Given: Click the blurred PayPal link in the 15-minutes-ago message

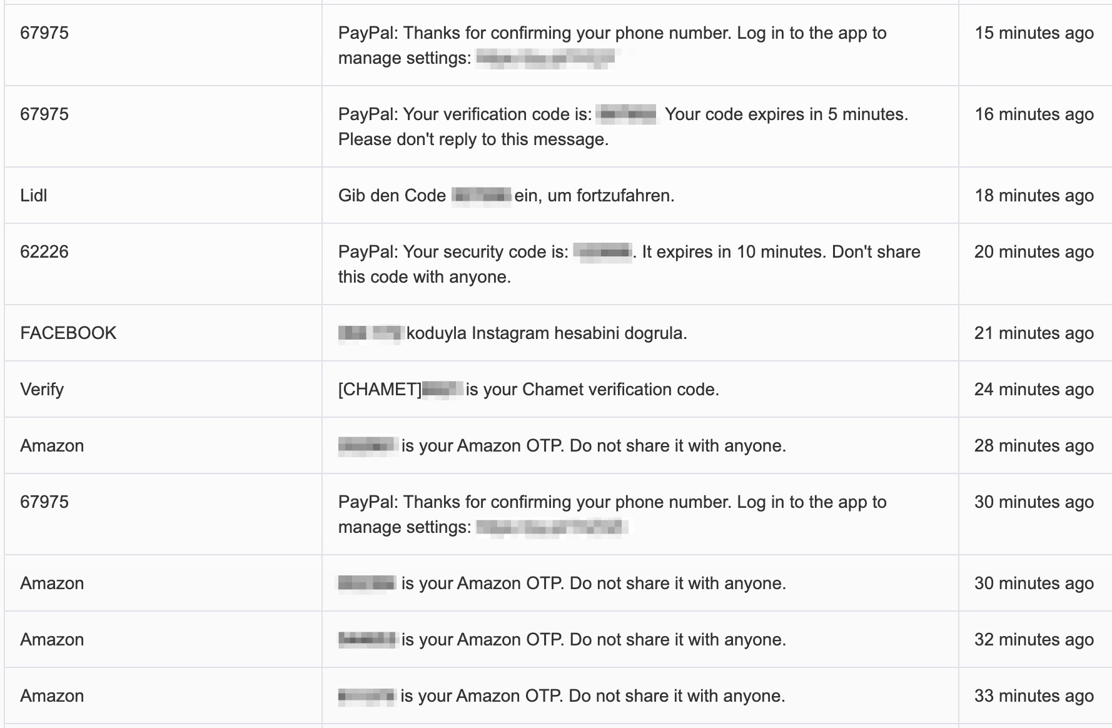Looking at the screenshot, I should (545, 59).
